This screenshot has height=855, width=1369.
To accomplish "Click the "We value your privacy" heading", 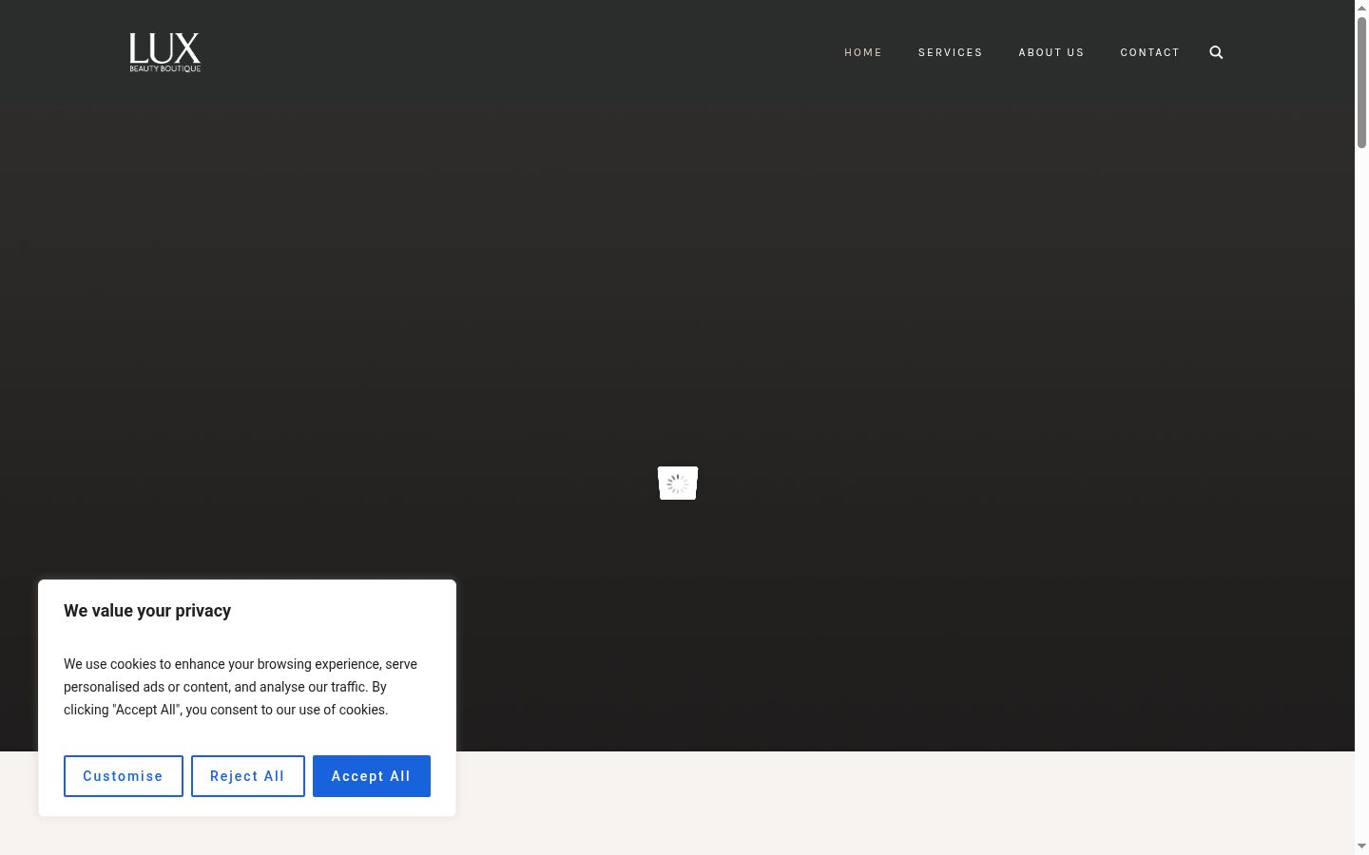I will click(x=147, y=611).
